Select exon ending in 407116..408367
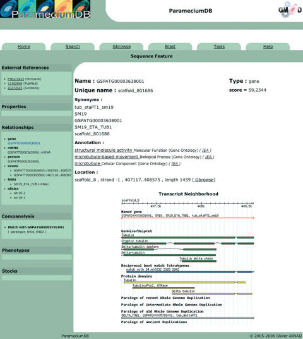The height and width of the screenshot is (339, 303). click(42, 175)
